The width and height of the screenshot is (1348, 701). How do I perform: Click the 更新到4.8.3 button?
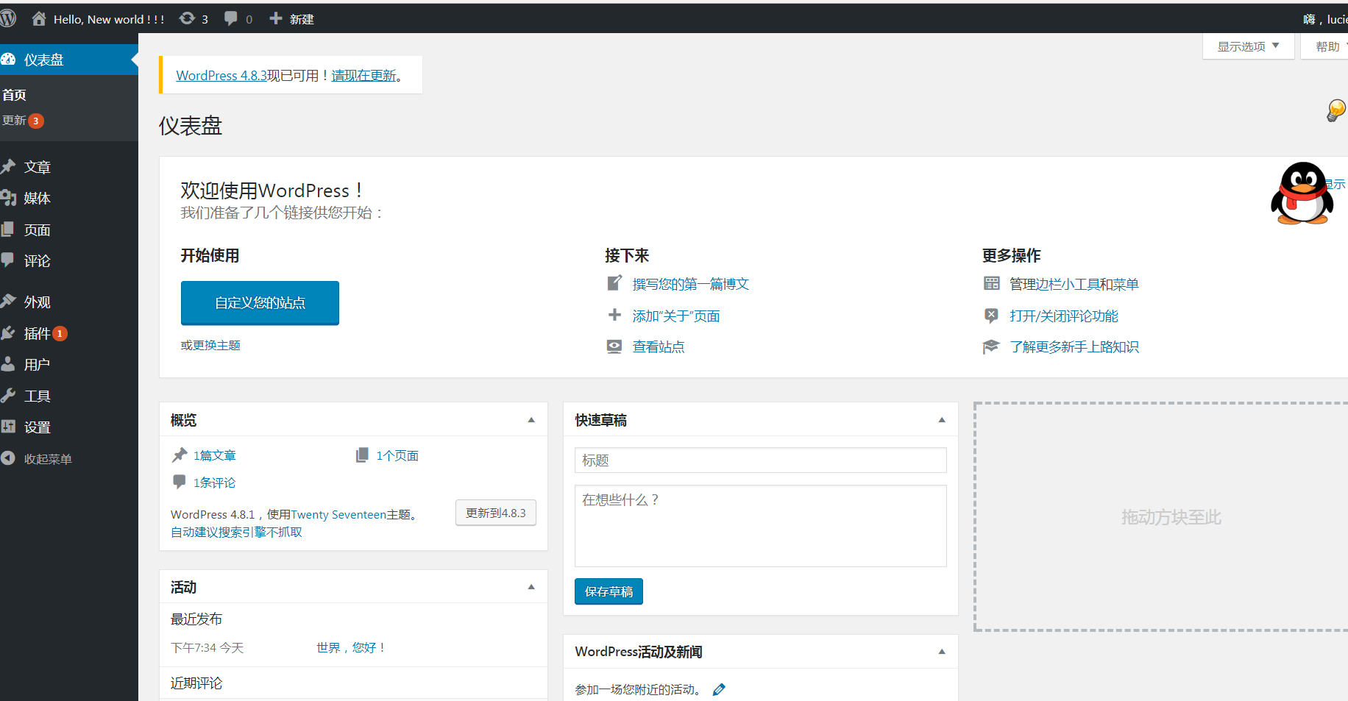[496, 513]
